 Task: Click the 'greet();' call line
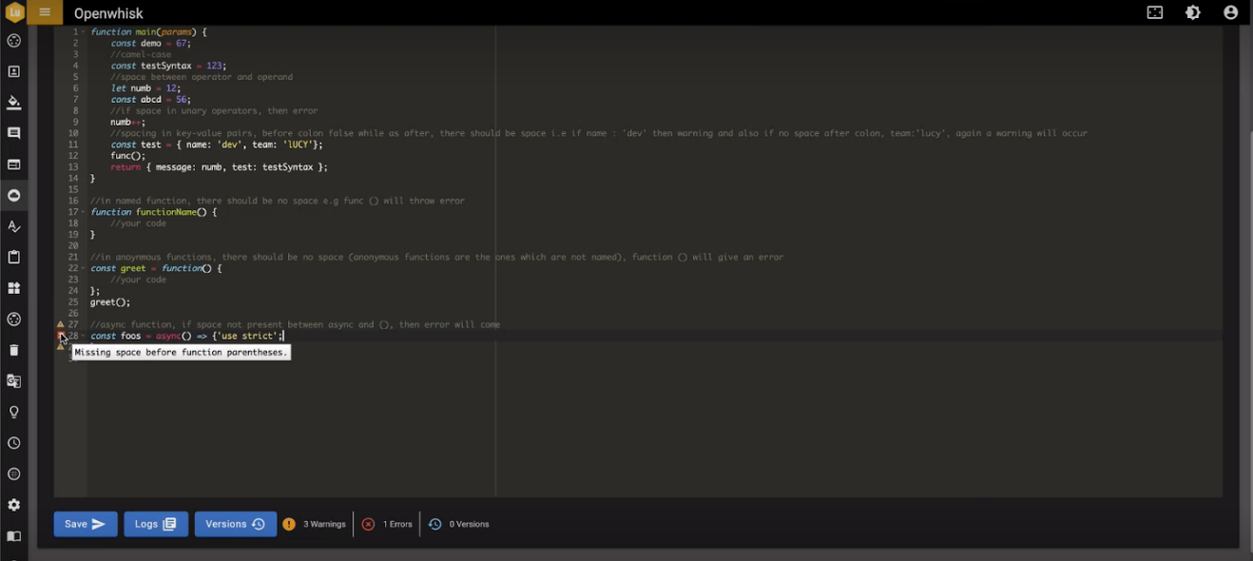click(x=109, y=302)
